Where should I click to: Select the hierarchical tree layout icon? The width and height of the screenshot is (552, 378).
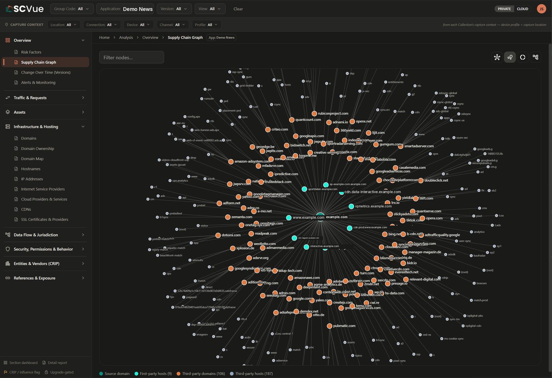(535, 57)
